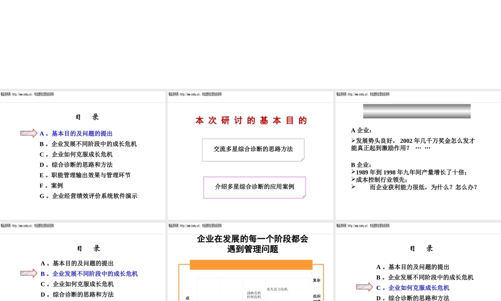The height and width of the screenshot is (301, 501).
Task: Click the 丧失活力危机 chart label
Action: (x=277, y=289)
